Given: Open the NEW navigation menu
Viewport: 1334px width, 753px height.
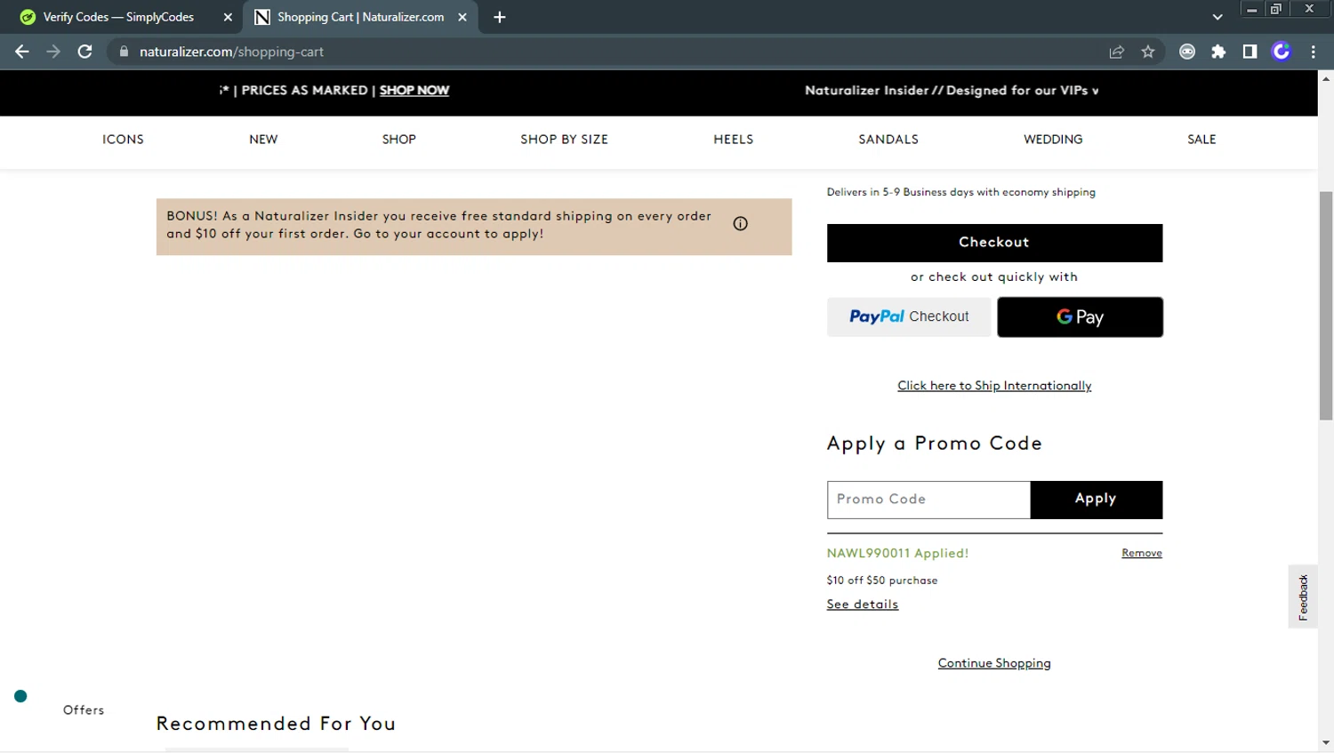Looking at the screenshot, I should [263, 140].
